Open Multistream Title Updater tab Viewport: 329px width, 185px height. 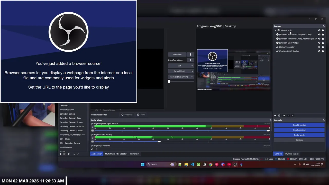click(x=116, y=154)
